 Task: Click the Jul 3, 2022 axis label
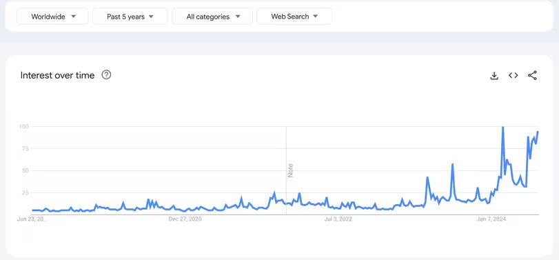point(338,219)
